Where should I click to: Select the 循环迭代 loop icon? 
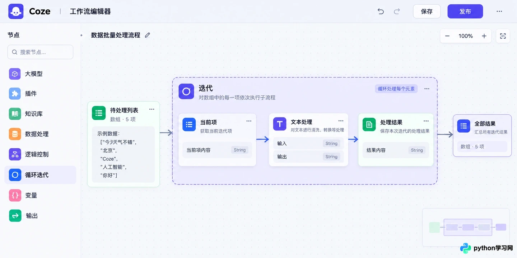click(15, 175)
